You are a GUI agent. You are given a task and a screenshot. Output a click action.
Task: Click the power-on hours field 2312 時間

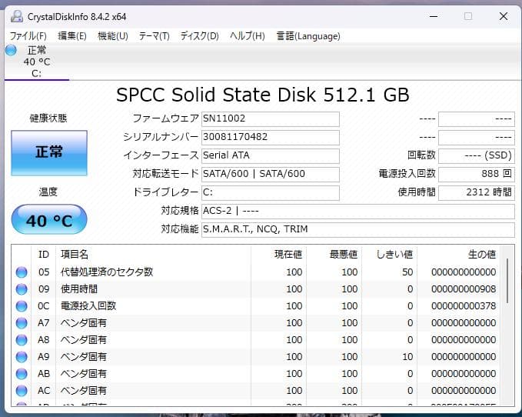(477, 192)
